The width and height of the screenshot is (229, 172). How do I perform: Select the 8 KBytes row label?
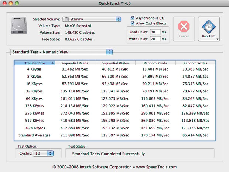pyautogui.click(x=34, y=76)
